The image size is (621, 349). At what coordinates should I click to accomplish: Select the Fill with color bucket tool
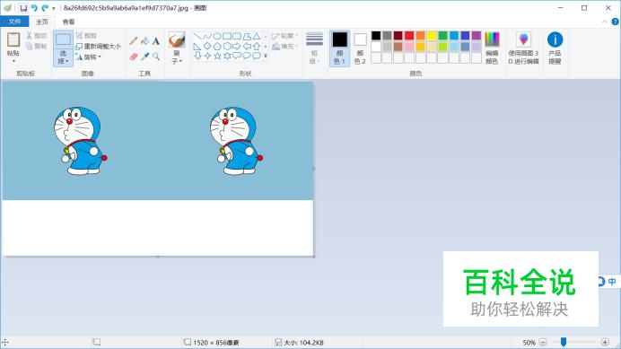145,40
